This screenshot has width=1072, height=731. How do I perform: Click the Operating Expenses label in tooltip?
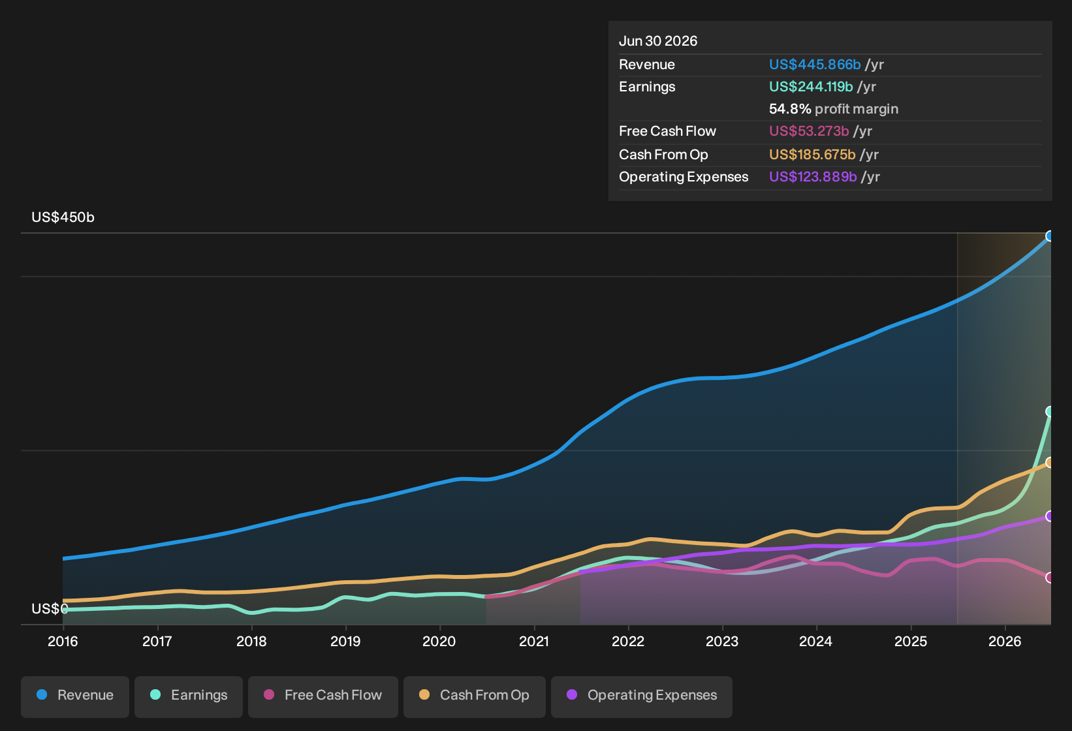point(684,177)
